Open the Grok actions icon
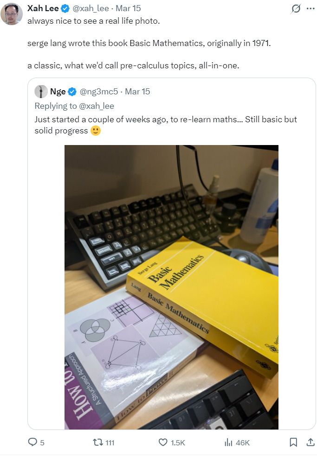317x456 pixels. click(x=295, y=9)
